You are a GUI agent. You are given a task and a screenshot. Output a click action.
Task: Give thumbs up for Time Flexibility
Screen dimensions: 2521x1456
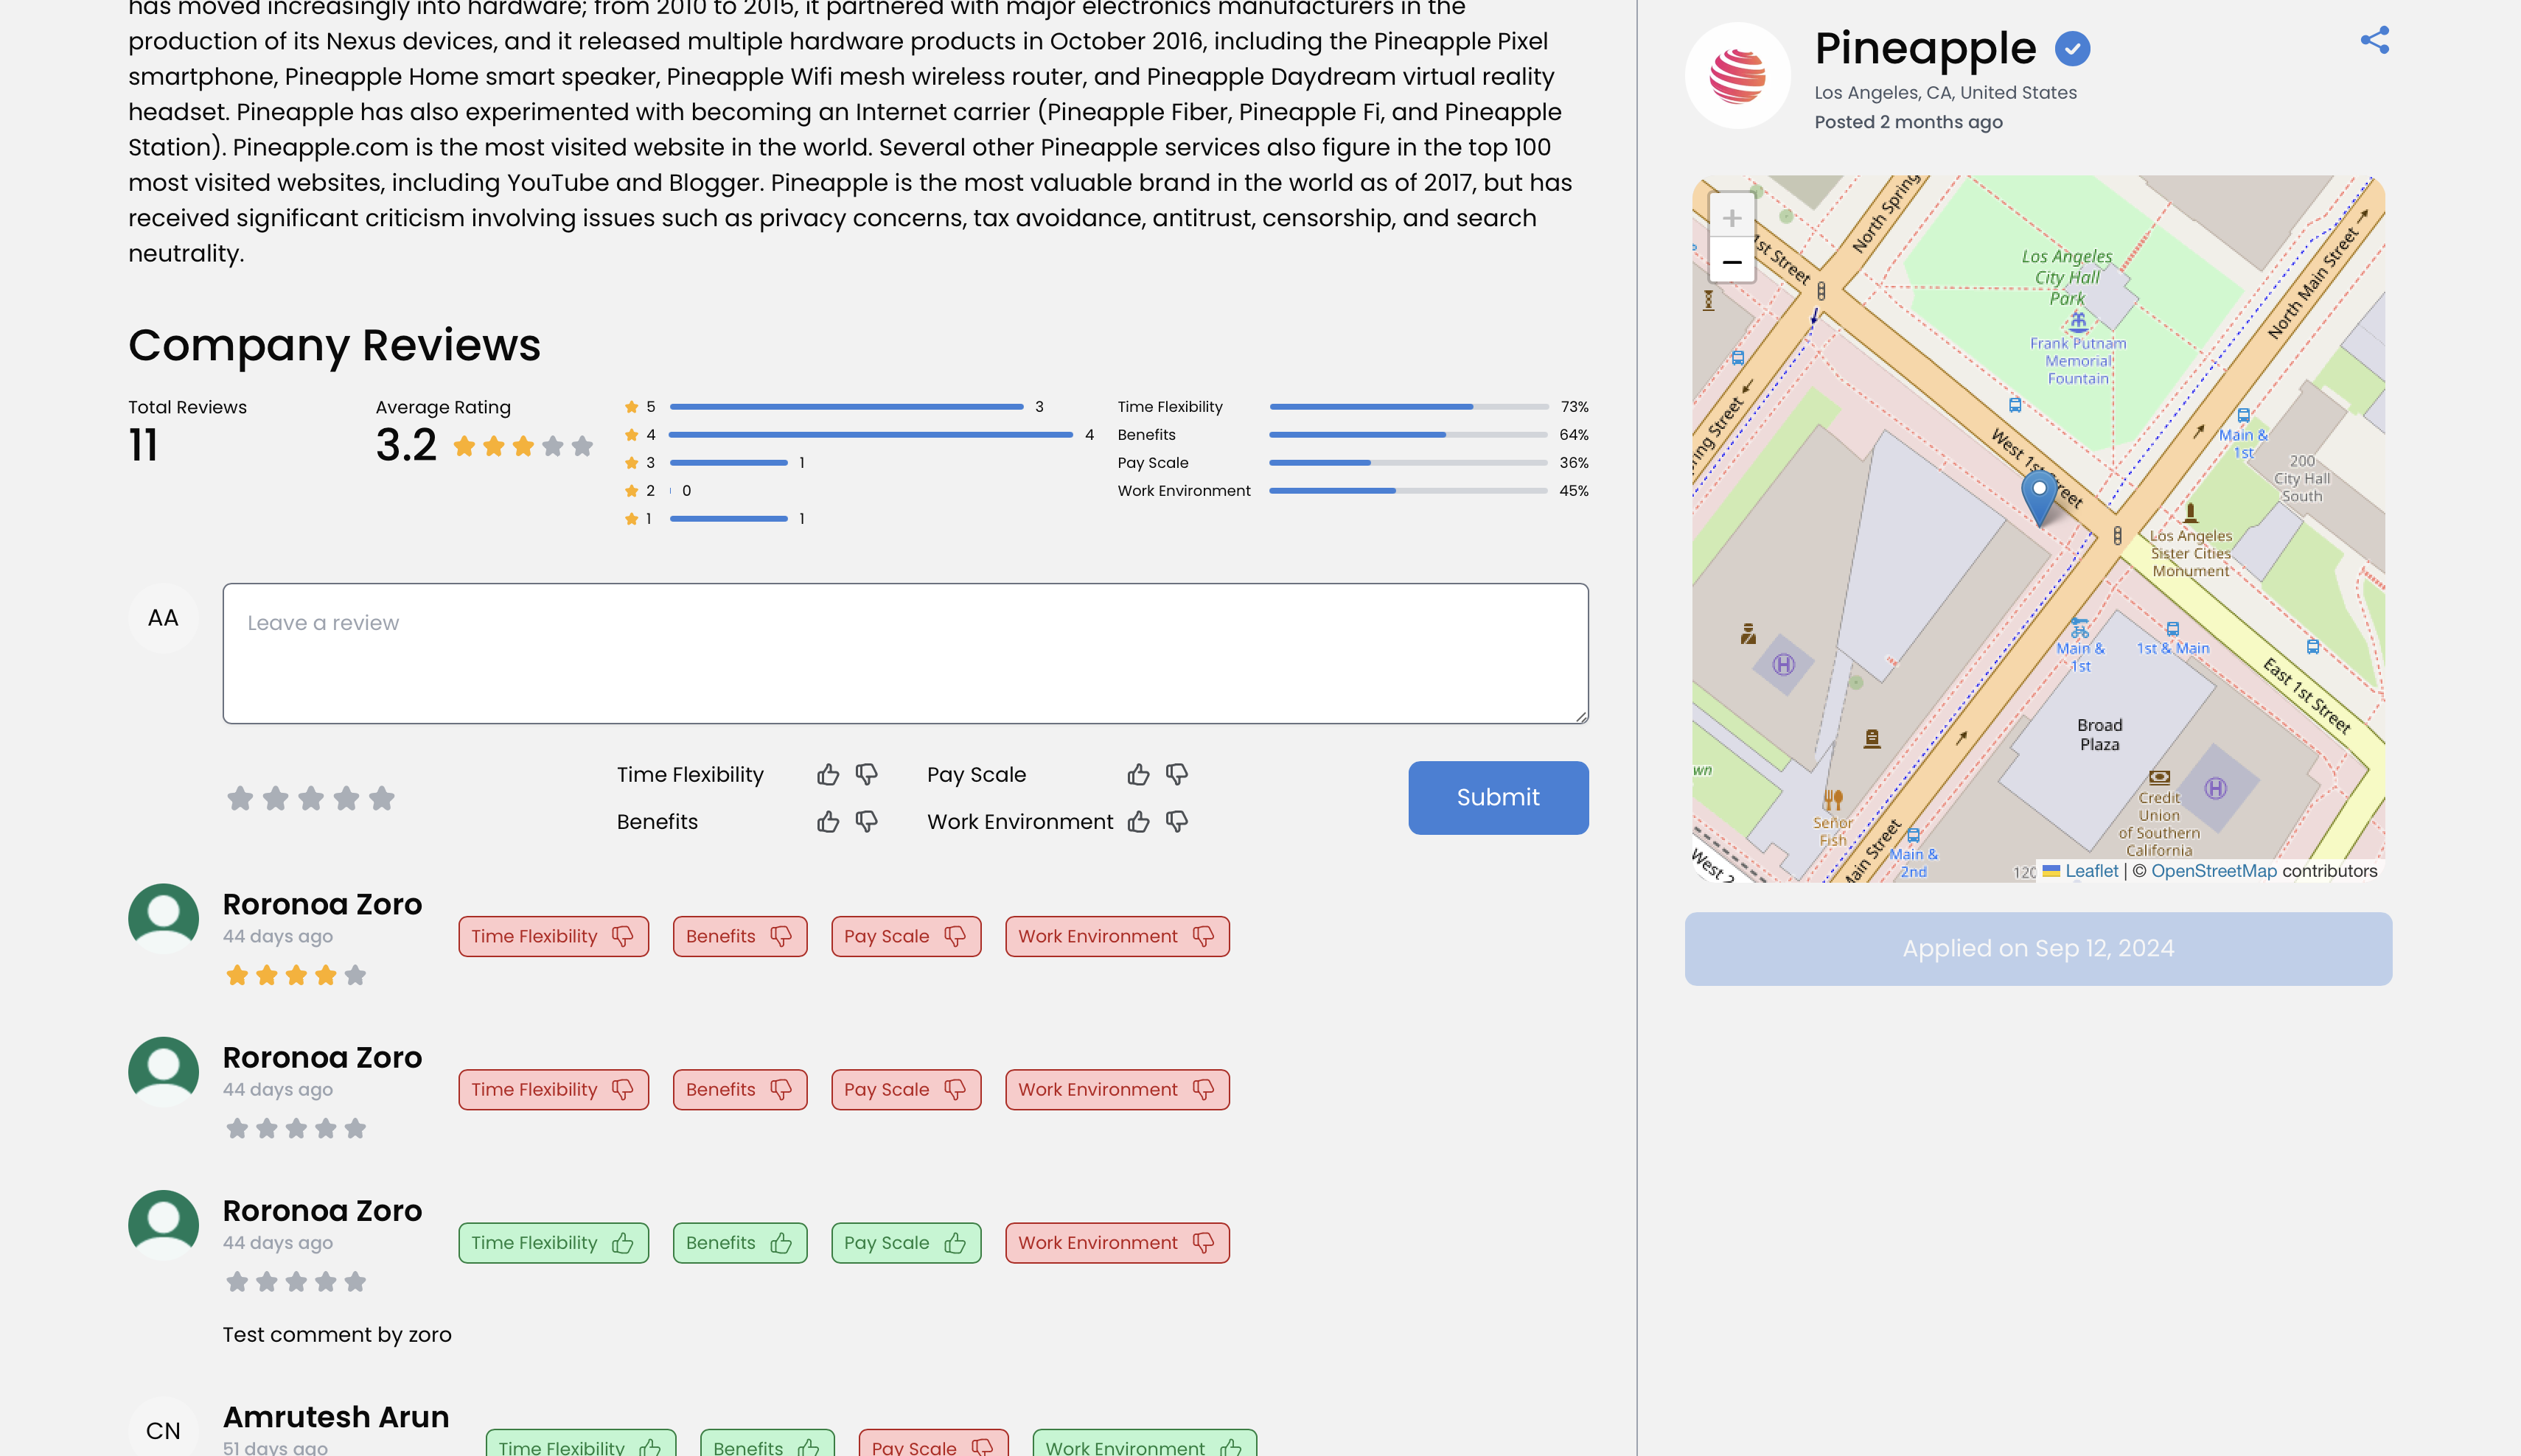[827, 775]
